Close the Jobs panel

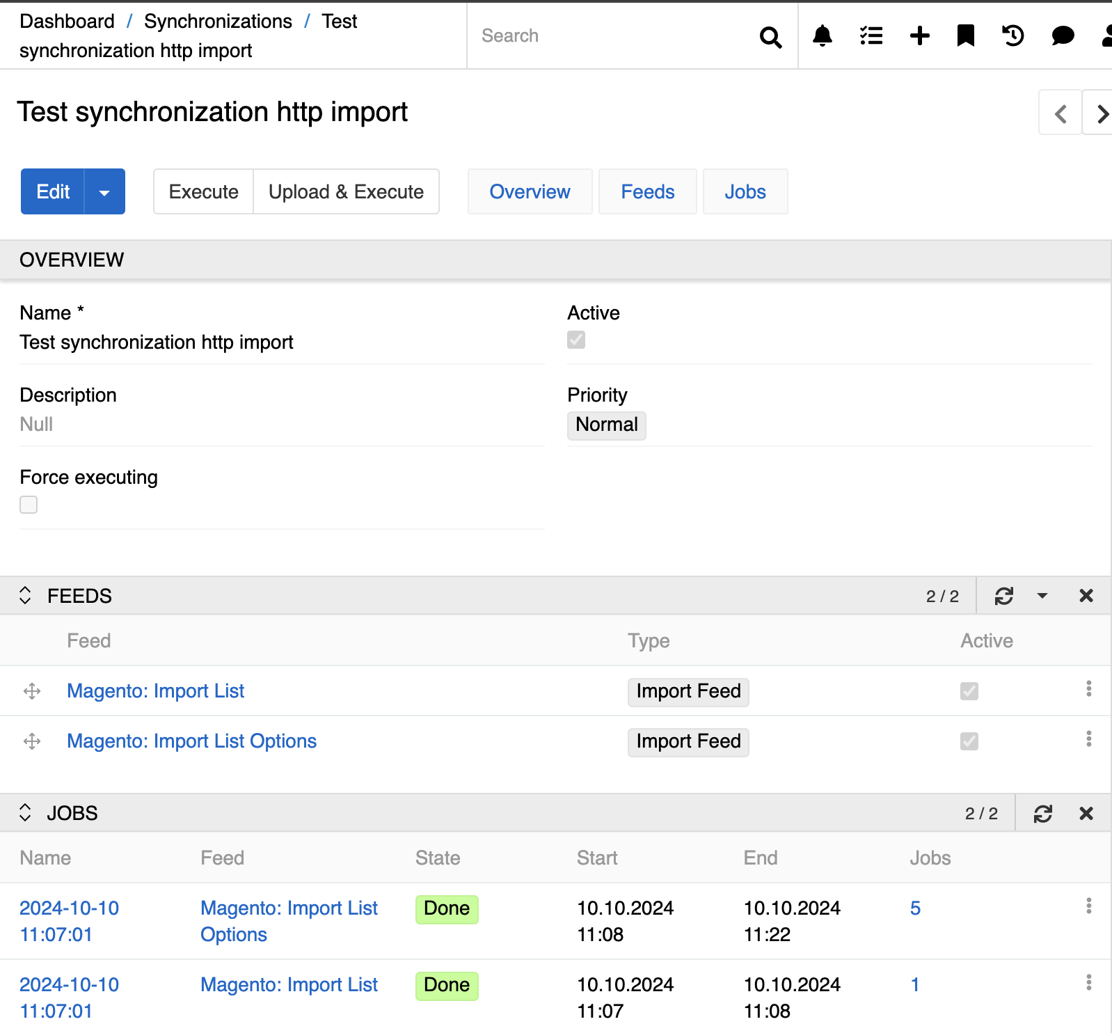(1086, 814)
